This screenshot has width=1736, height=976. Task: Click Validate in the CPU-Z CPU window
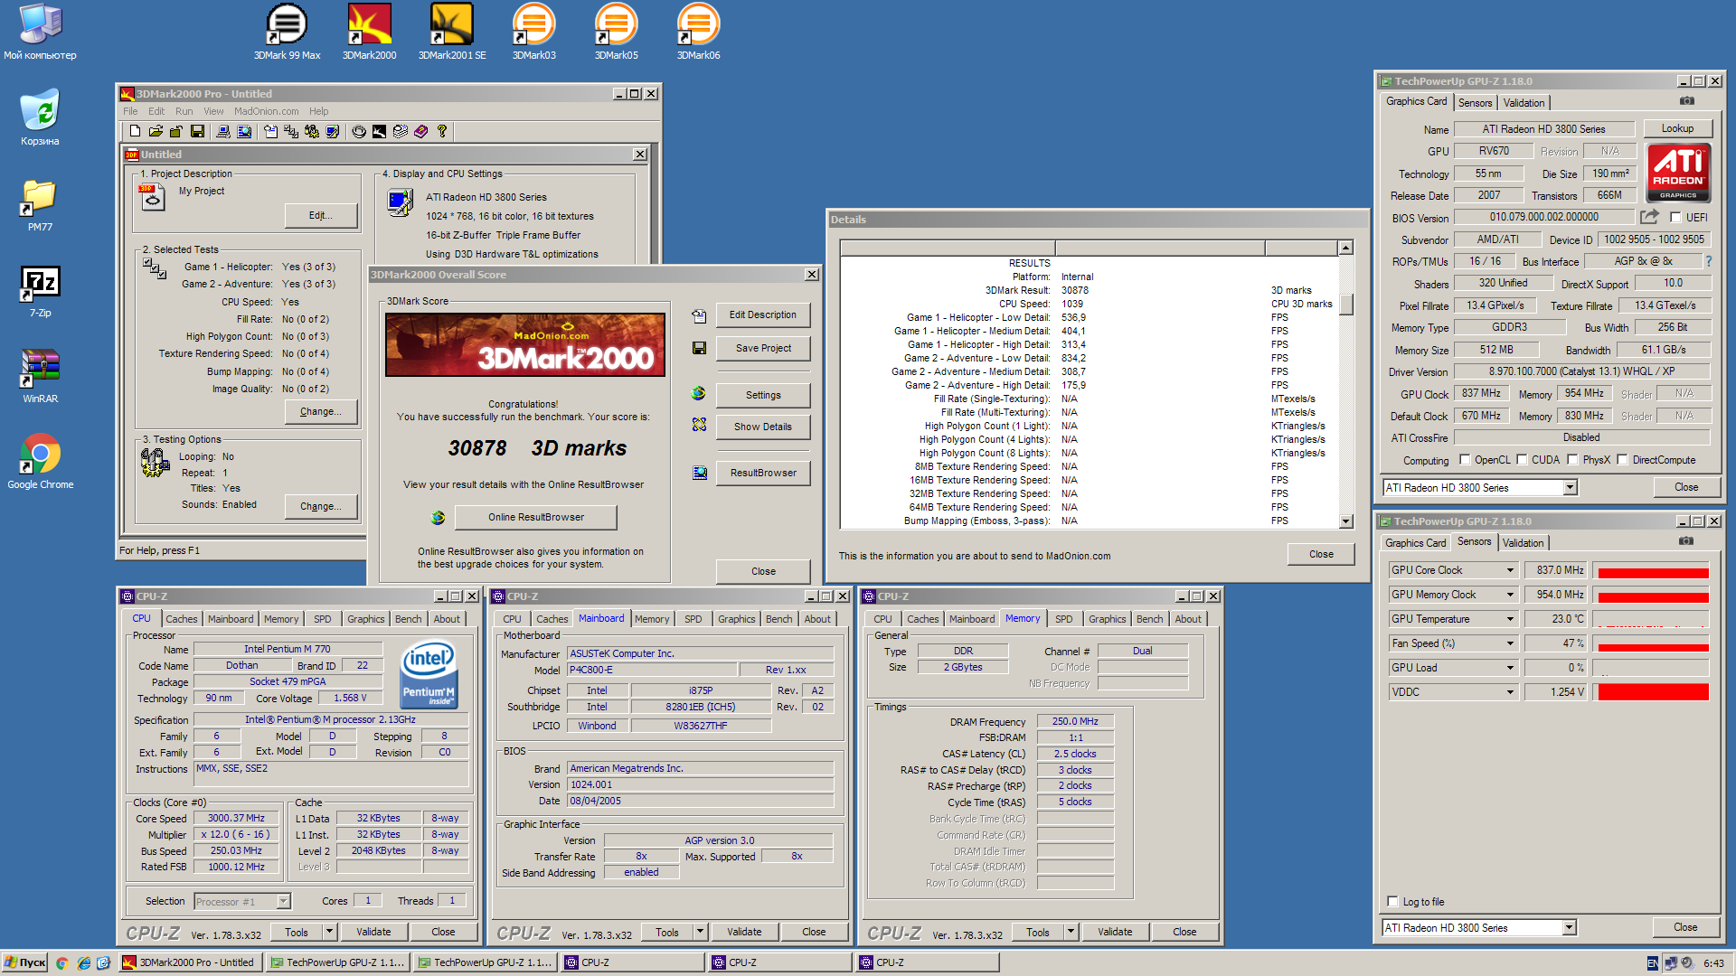[373, 932]
